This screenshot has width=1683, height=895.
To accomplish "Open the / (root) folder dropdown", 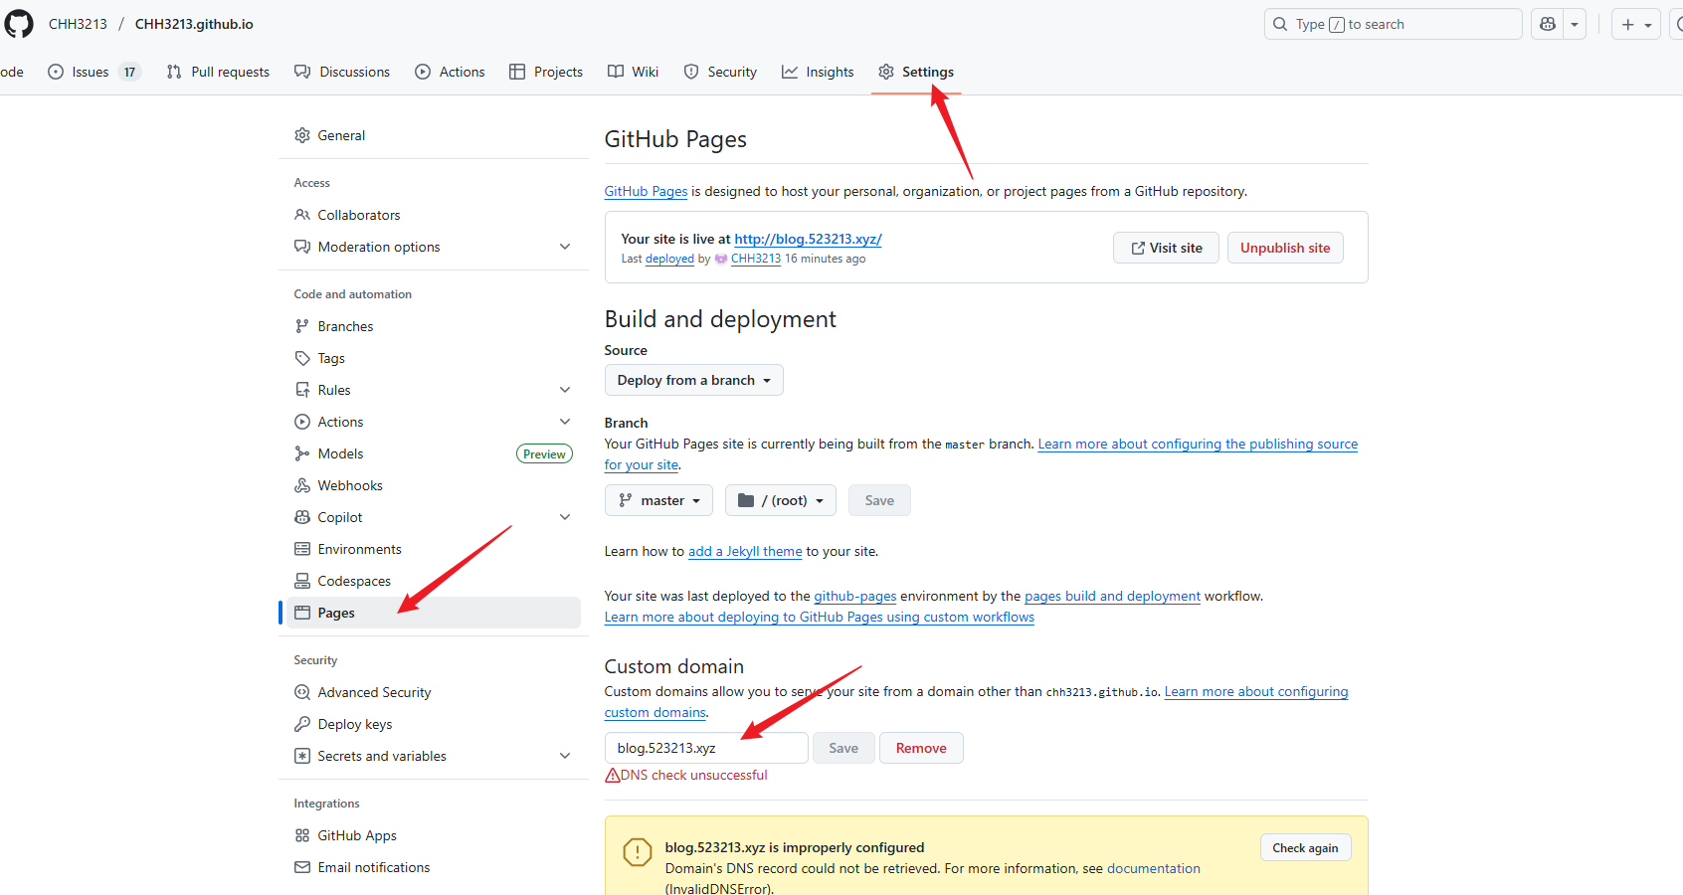I will [x=780, y=500].
